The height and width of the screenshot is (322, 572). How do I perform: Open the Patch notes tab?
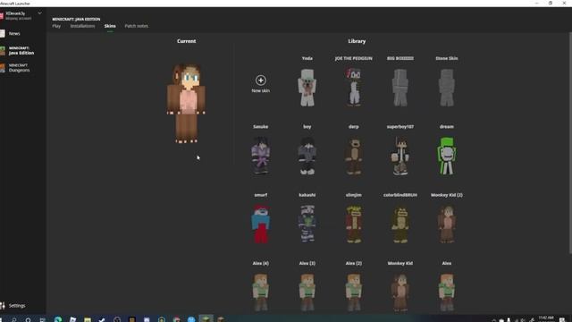[137, 26]
